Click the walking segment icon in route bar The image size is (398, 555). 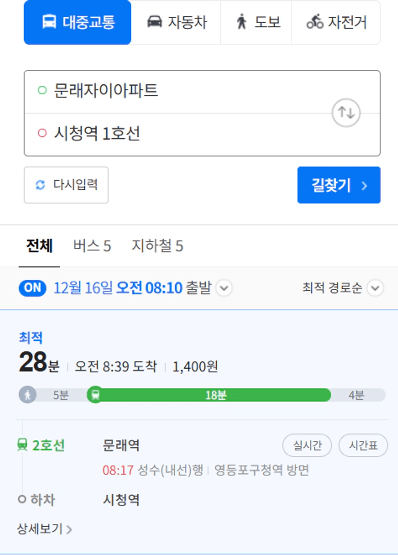(27, 395)
